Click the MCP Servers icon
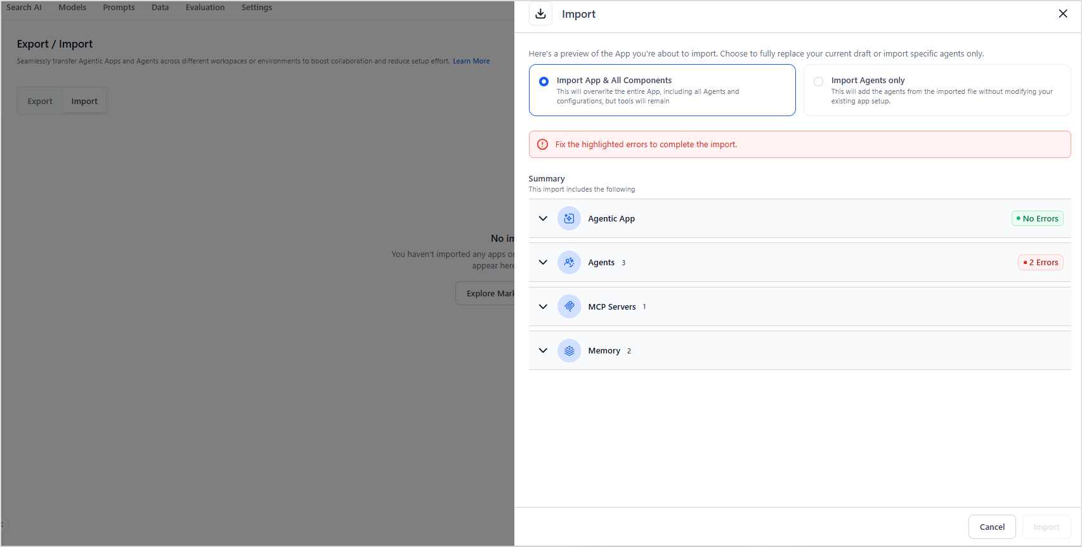This screenshot has width=1082, height=547. click(x=569, y=306)
